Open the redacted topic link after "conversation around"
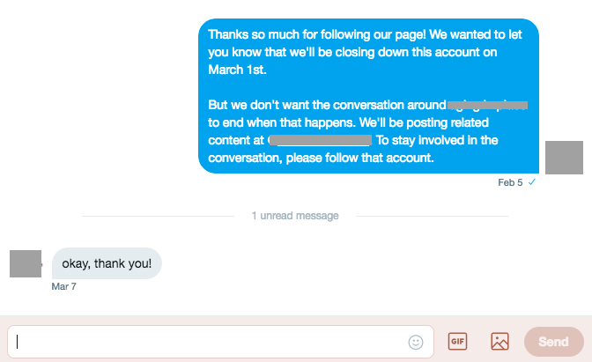The width and height of the screenshot is (592, 362). tap(487, 105)
